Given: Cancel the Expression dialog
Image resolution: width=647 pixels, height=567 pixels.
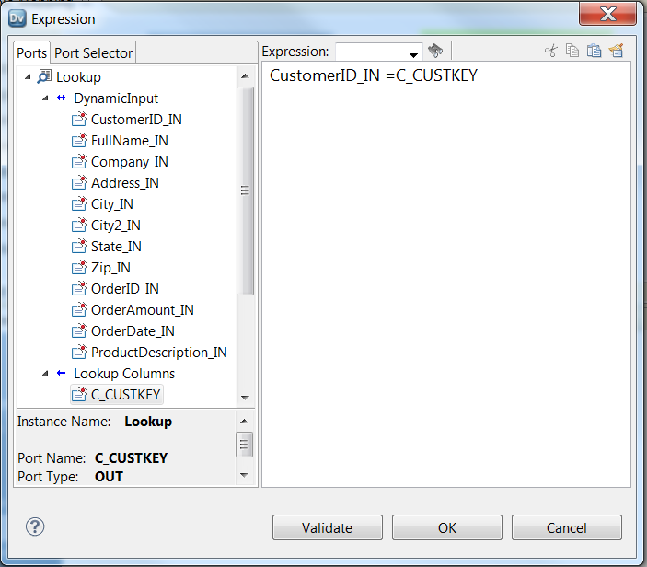Looking at the screenshot, I should [566, 527].
